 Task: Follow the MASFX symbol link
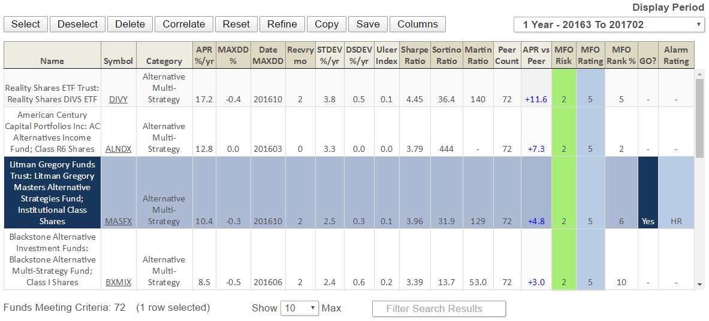[x=118, y=221]
